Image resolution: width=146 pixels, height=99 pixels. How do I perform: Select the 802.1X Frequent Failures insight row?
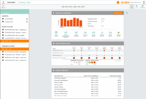88,91
